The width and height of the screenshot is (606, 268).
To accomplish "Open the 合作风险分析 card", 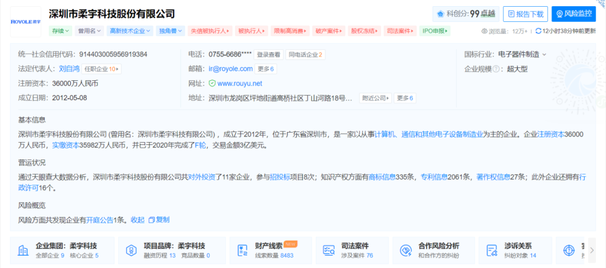I will (434, 250).
